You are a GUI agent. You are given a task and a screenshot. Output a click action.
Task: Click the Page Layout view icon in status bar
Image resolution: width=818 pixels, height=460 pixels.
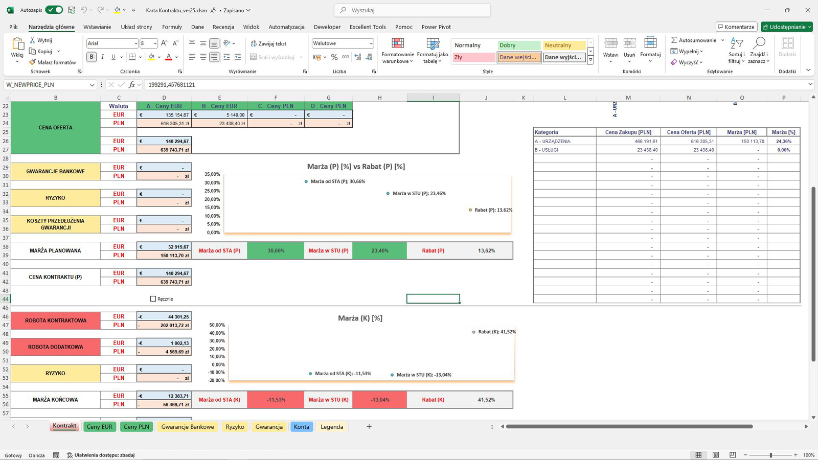point(716,455)
